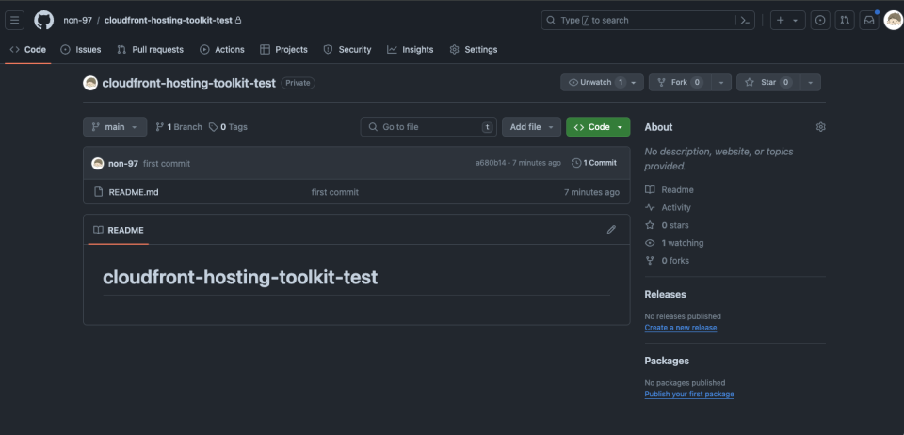904x435 pixels.
Task: Open pull requests icon in top header
Action: (x=845, y=20)
